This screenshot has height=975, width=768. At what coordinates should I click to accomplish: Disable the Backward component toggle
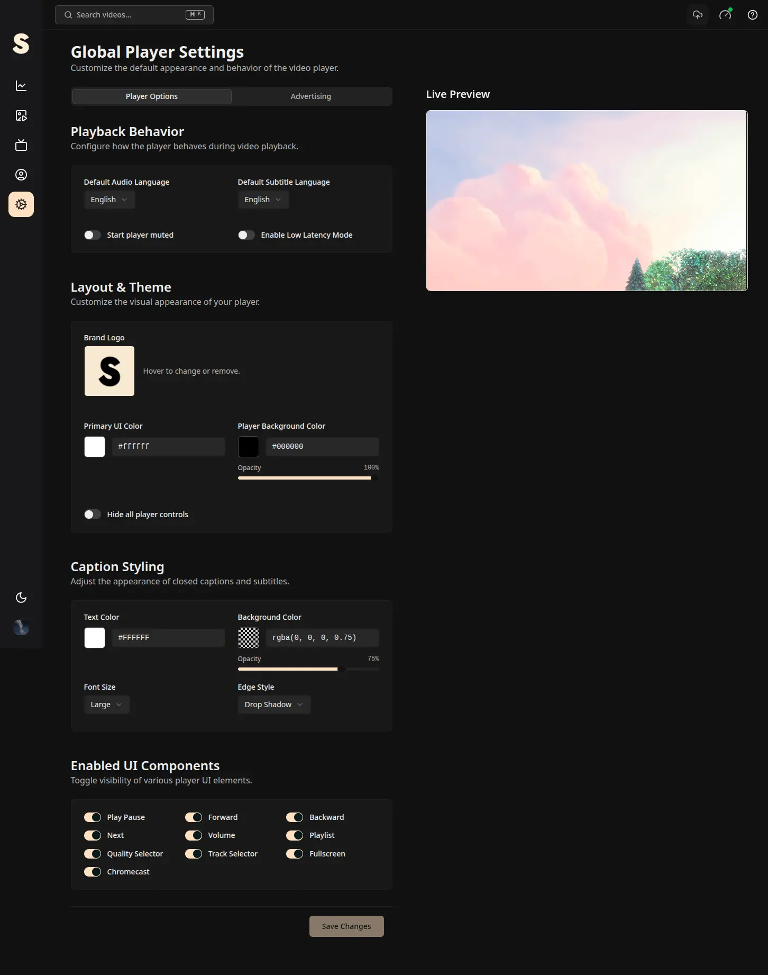point(295,817)
